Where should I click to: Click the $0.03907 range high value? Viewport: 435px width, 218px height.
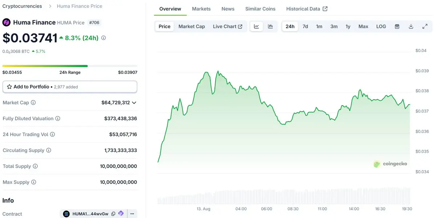coord(128,73)
